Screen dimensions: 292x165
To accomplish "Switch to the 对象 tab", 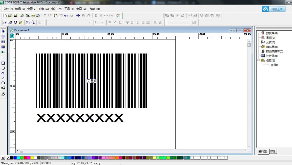I will tap(273, 151).
